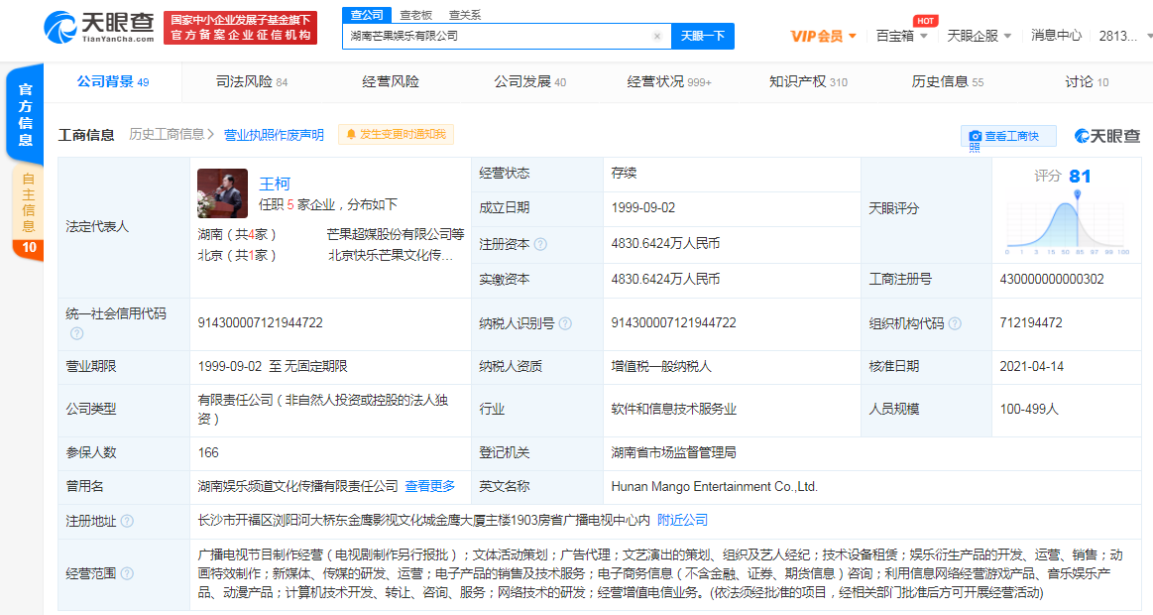Open the 王柯 profile link
Screen dimensions: 1153x615
tap(275, 184)
